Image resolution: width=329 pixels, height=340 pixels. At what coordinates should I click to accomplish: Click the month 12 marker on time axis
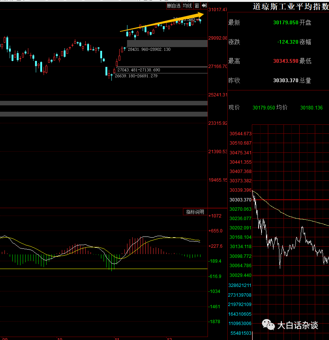tap(169, 339)
